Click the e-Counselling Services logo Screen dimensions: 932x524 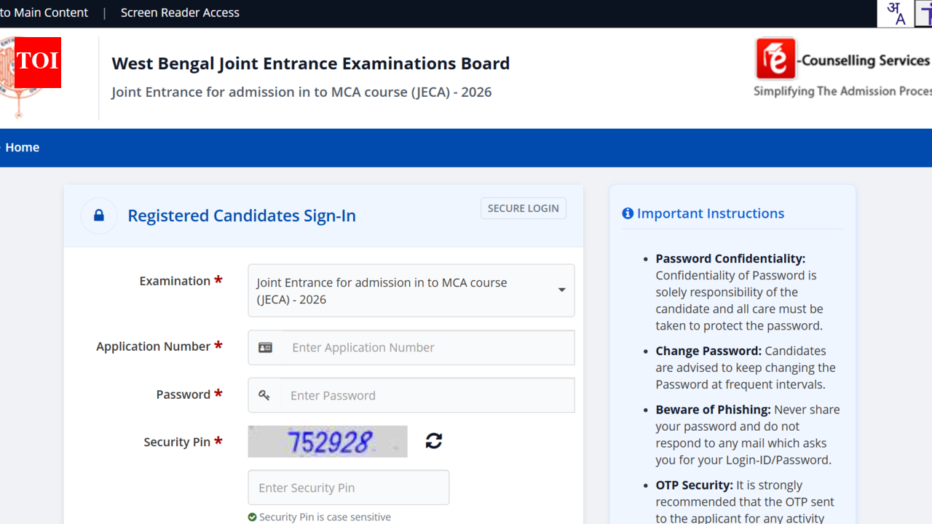tap(774, 57)
